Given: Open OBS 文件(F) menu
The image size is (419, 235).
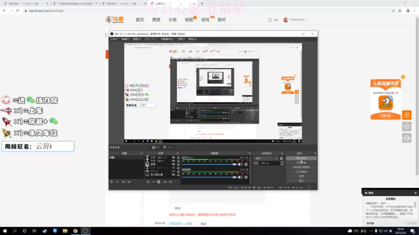Looking at the screenshot, I should [x=114, y=39].
